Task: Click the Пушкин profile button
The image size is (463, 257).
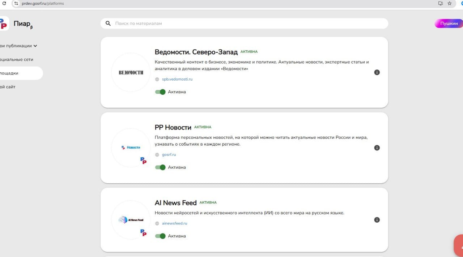Action: click(449, 23)
